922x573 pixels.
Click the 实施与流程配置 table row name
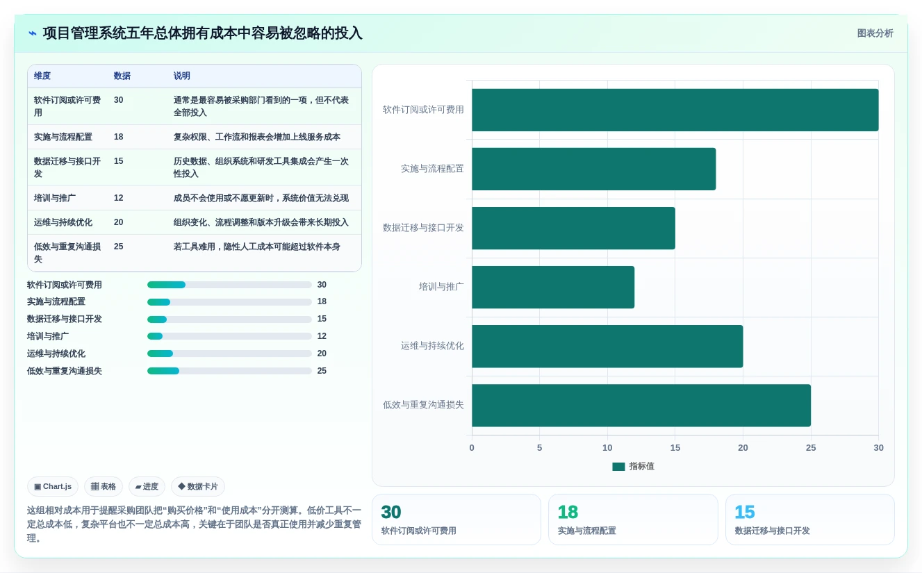[63, 137]
